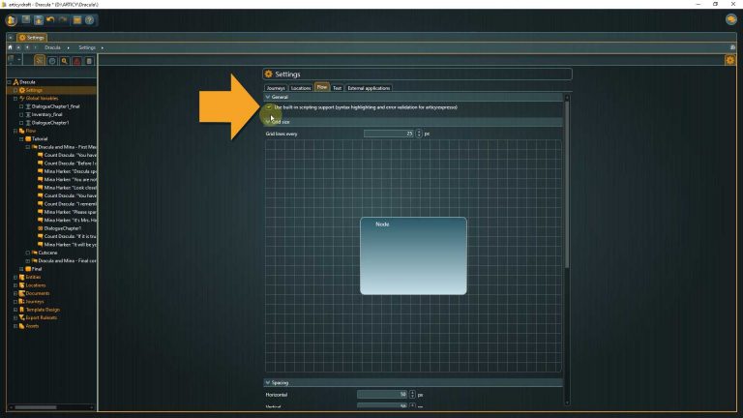Select Locations in navigator tree
Image resolution: width=743 pixels, height=418 pixels.
tap(36, 285)
